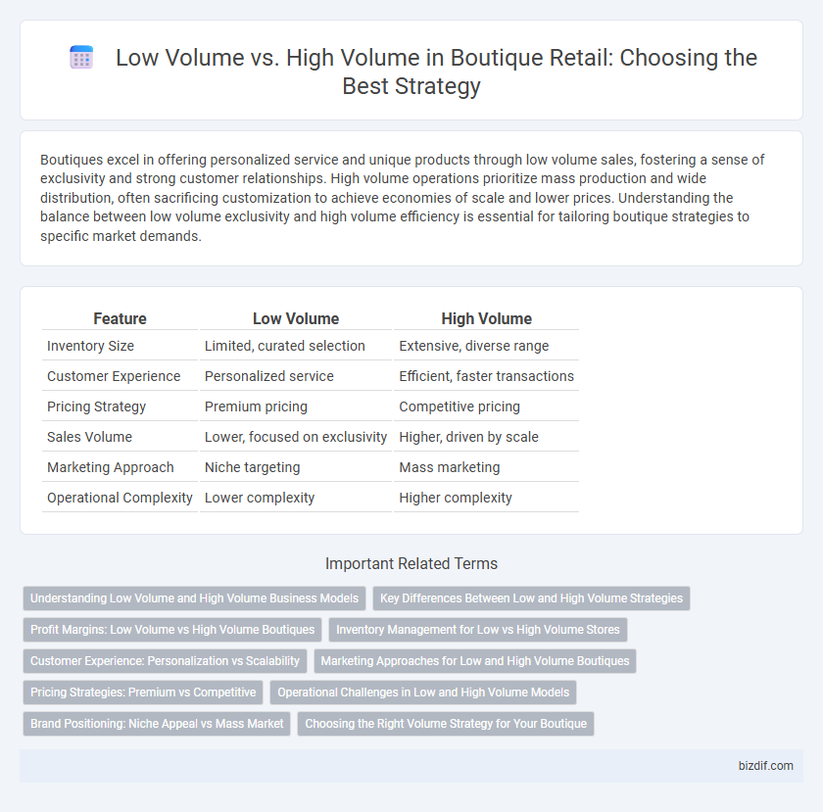The height and width of the screenshot is (812, 823).
Task: Open Operational Challenges in Low and High Volume Models
Action: [423, 693]
